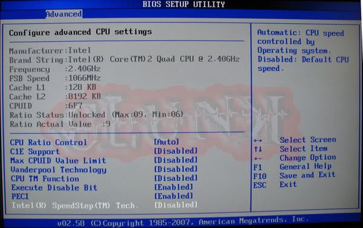Select Max CPUID Value Limit setting

coord(58,161)
